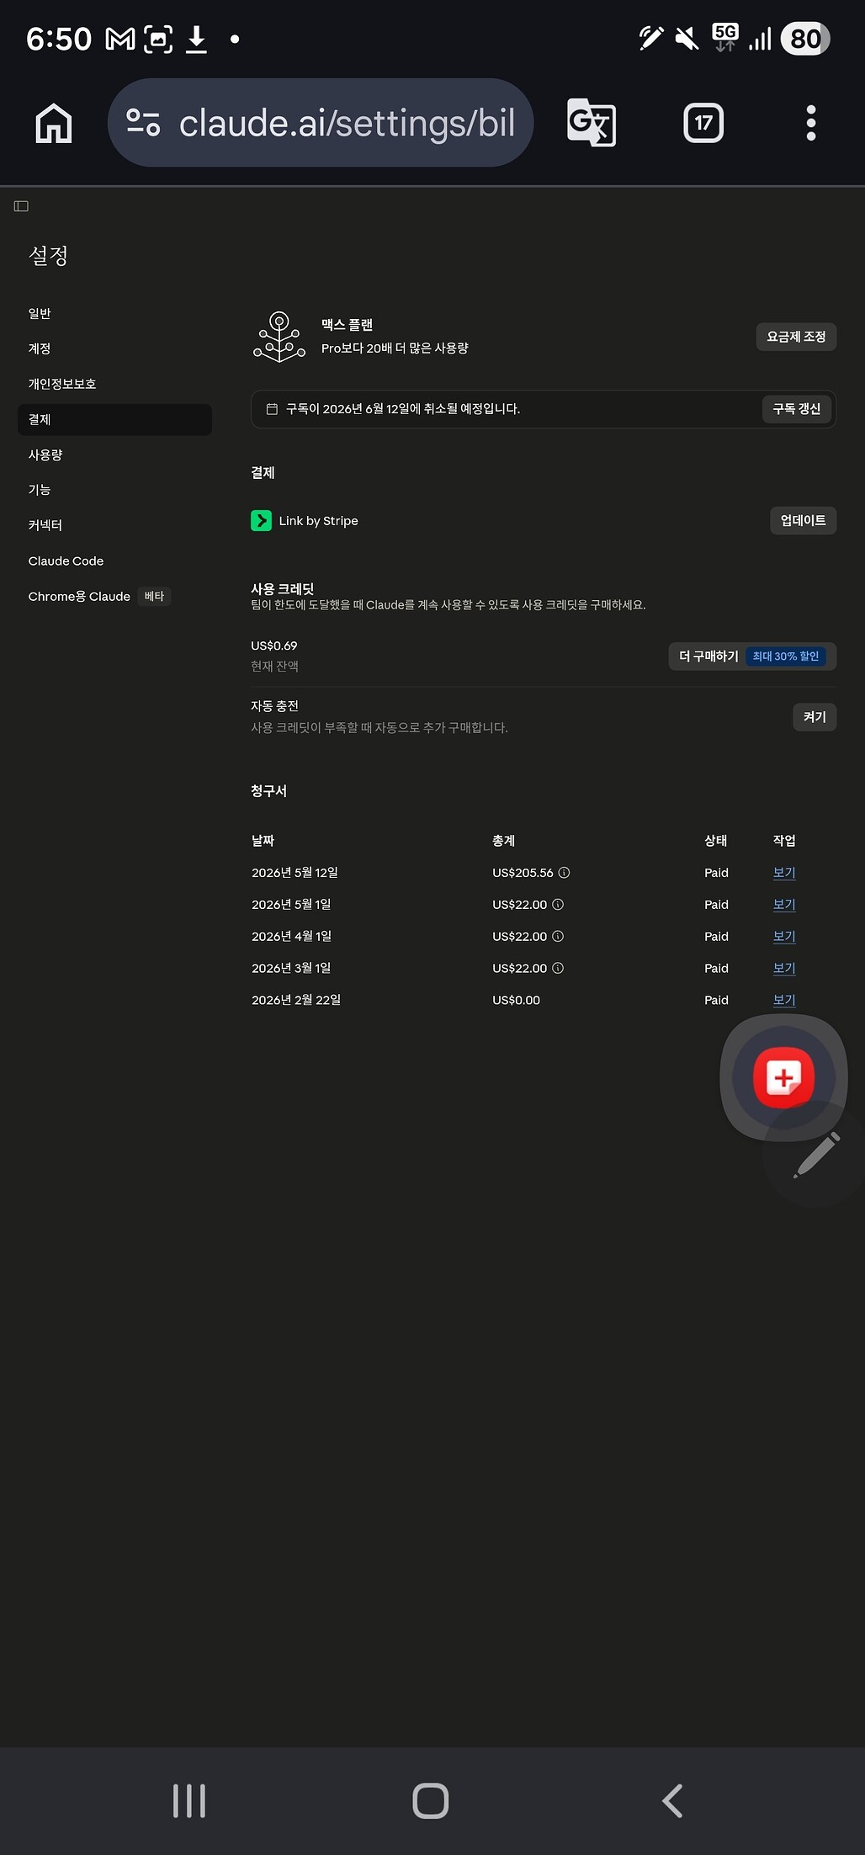Click the 최대 30% 할인 discount badge
The width and height of the screenshot is (865, 1855).
pos(786,656)
